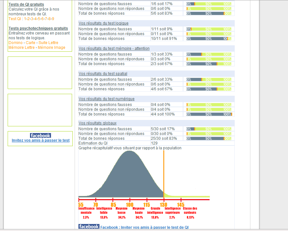Click progress bar beside '4/4 soit 100%'
The height and width of the screenshot is (231, 288).
point(209,114)
